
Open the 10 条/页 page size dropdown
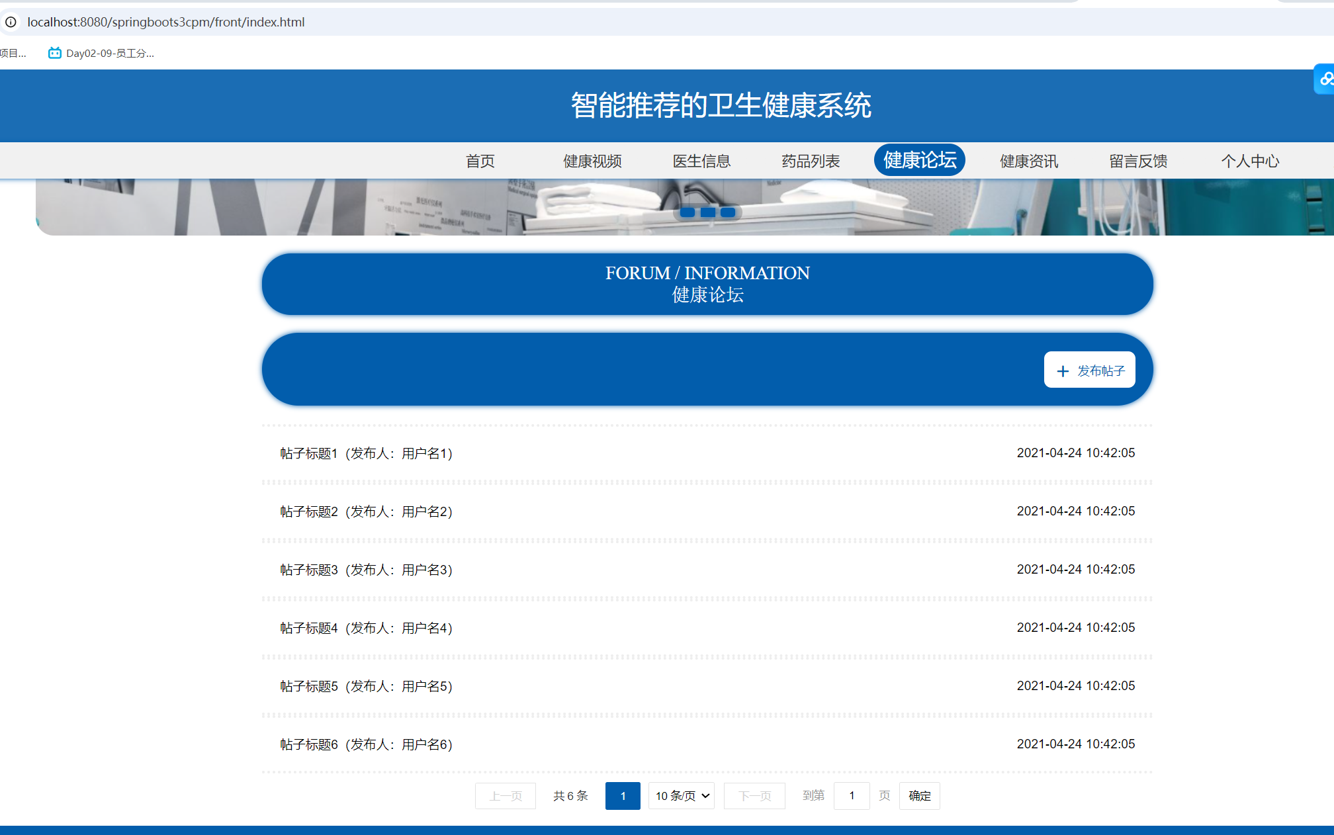point(681,796)
